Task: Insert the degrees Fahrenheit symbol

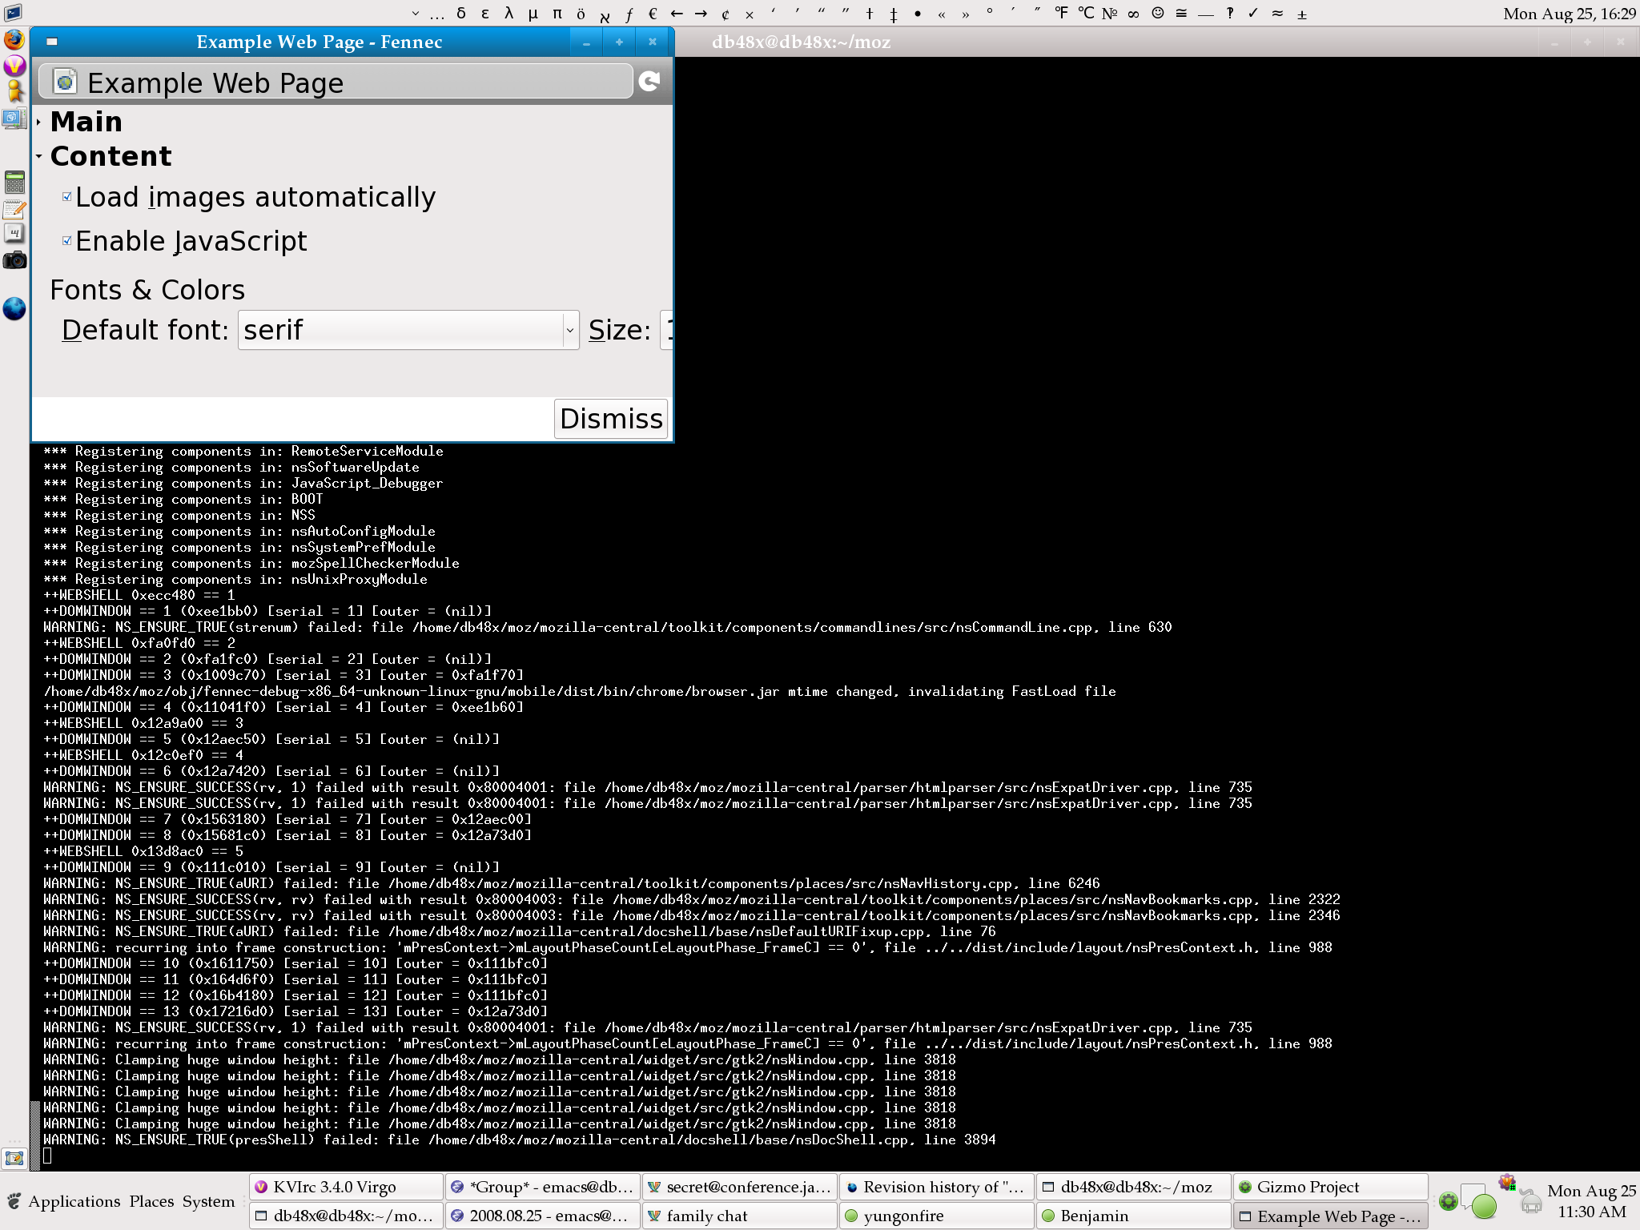Action: 1062,13
